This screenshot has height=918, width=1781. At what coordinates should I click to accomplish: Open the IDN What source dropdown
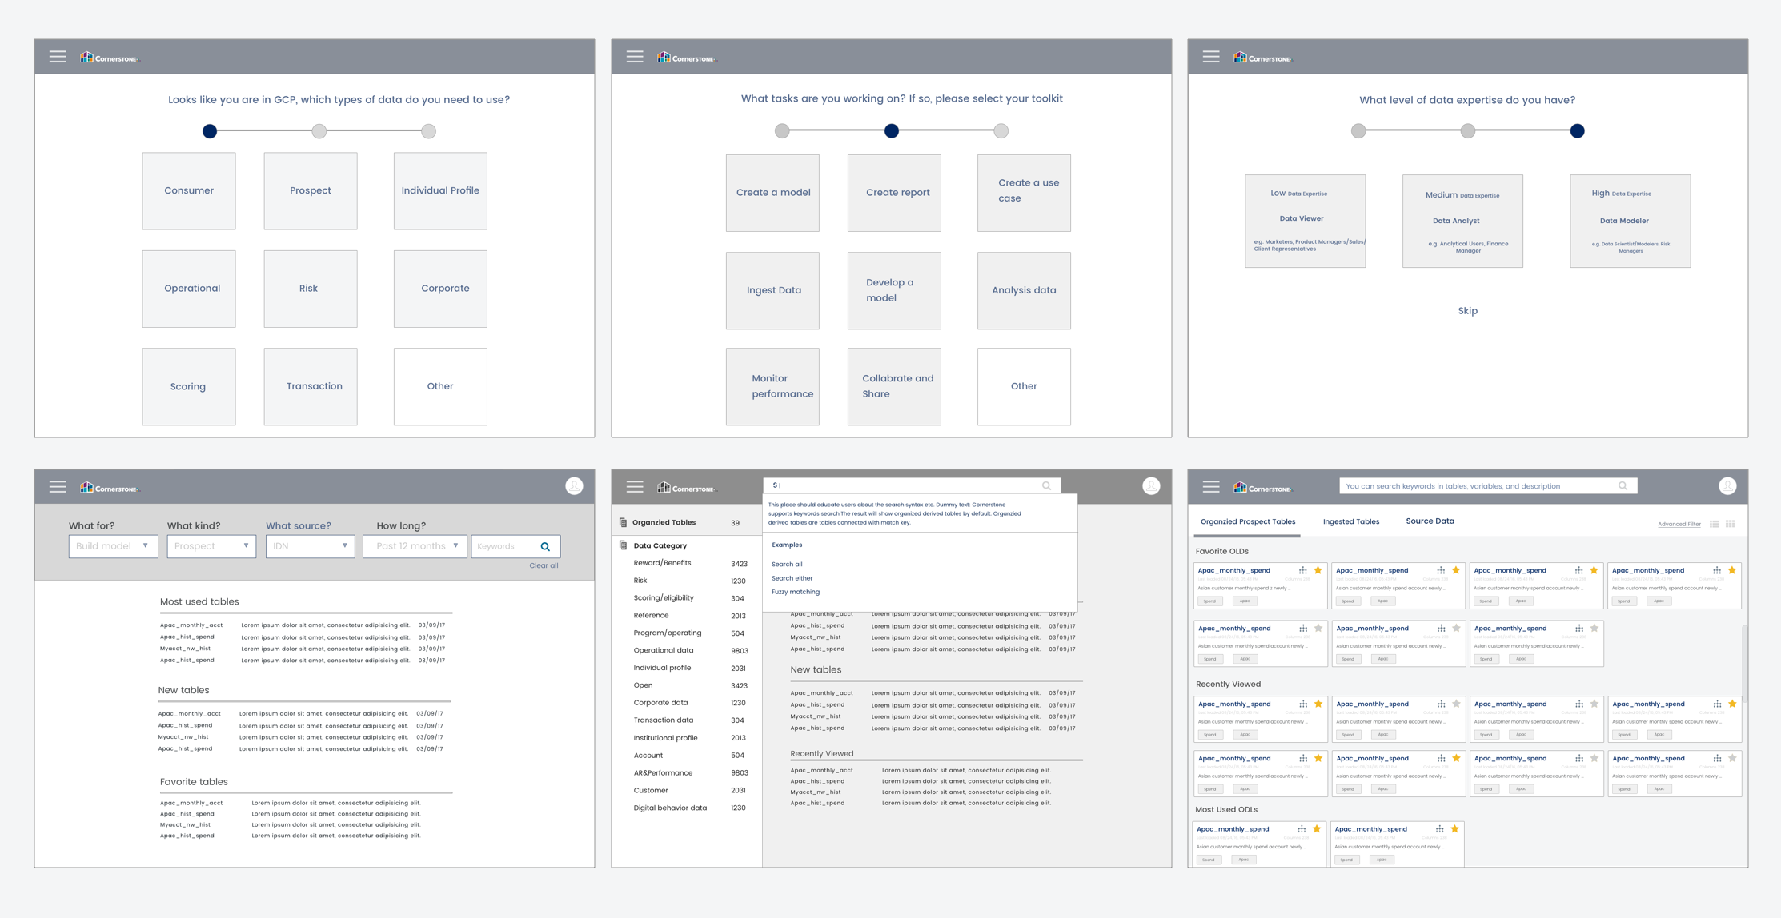pos(310,546)
